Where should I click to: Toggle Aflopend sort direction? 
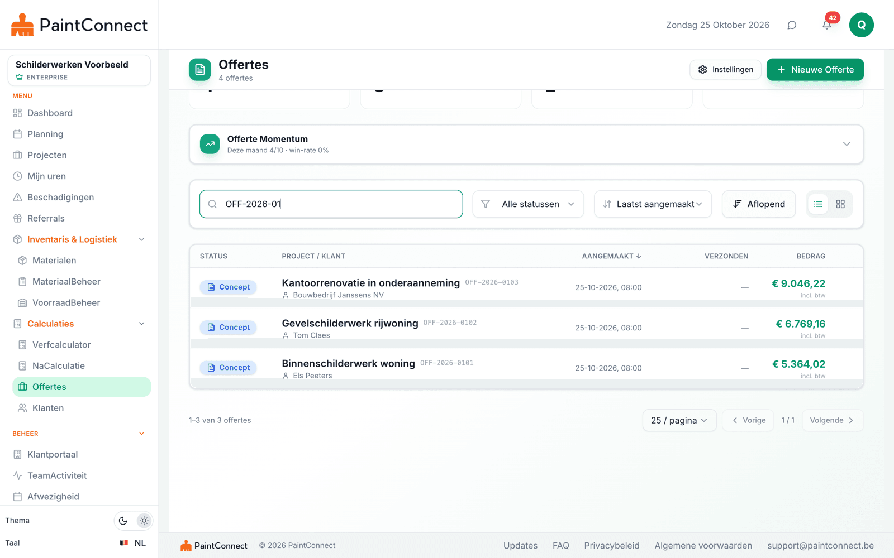click(x=759, y=204)
